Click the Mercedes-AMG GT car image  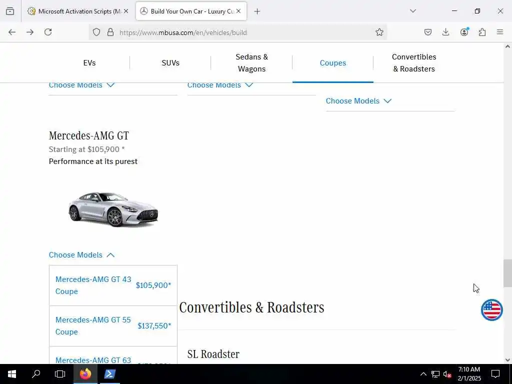pos(113,209)
